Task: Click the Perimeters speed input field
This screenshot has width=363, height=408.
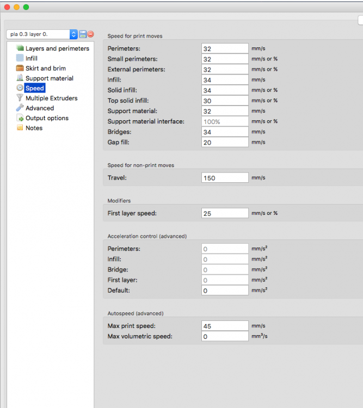Action: point(225,49)
